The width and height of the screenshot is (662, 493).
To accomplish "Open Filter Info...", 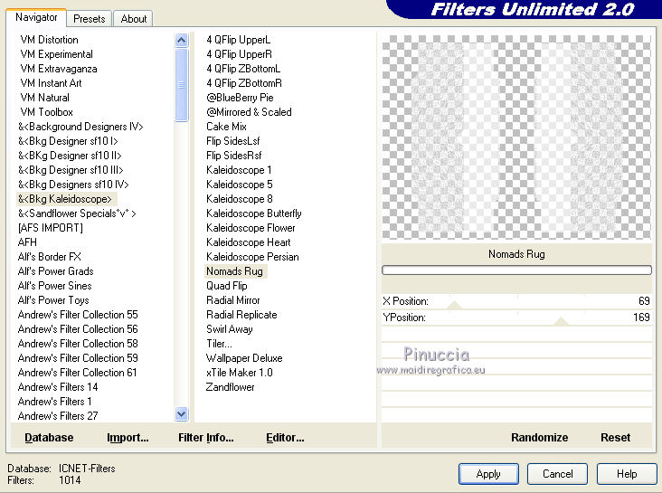I will pos(205,437).
